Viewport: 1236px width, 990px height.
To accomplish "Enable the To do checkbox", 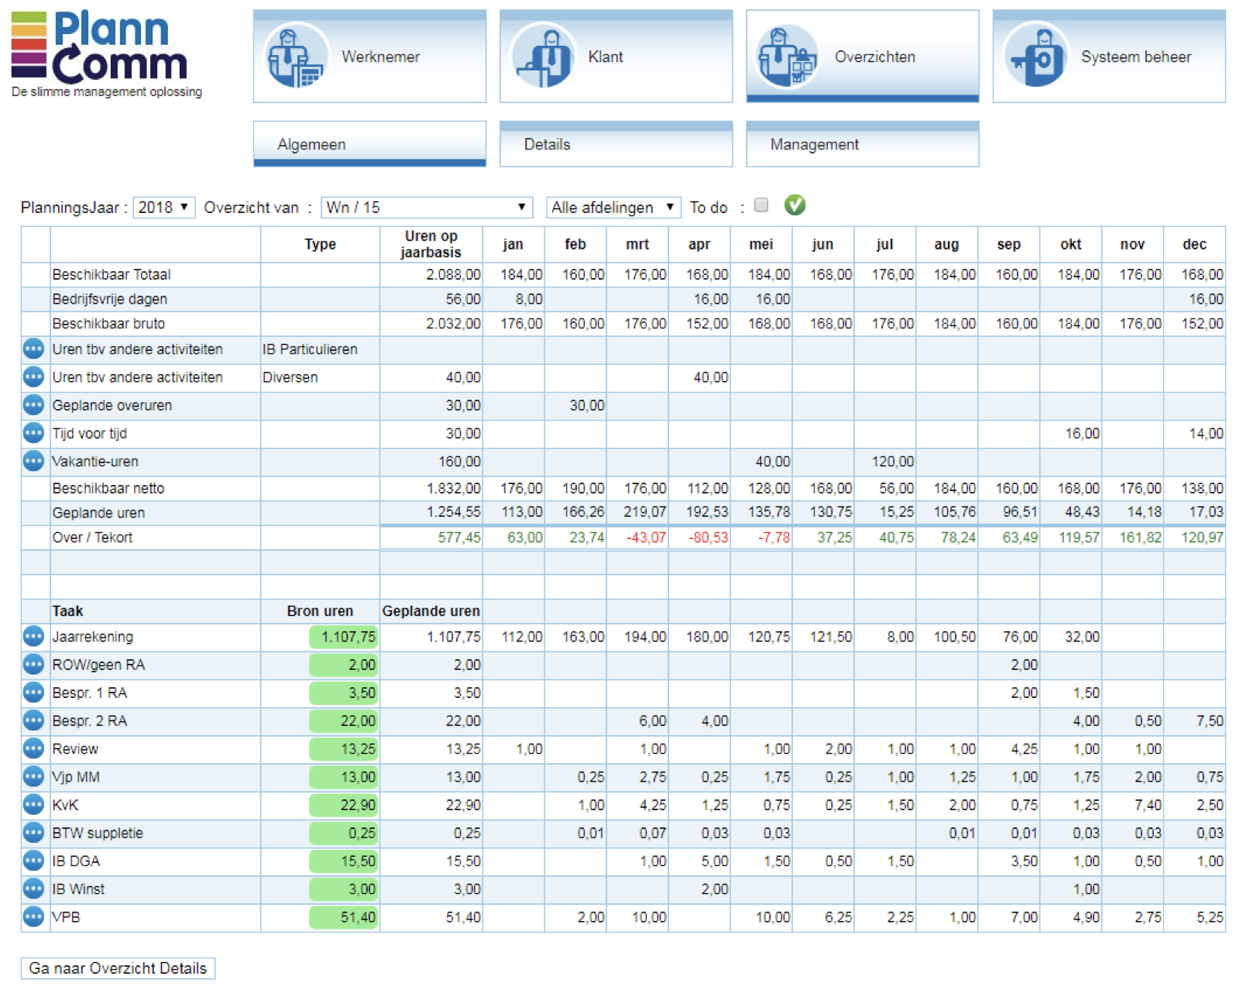I will 761,205.
